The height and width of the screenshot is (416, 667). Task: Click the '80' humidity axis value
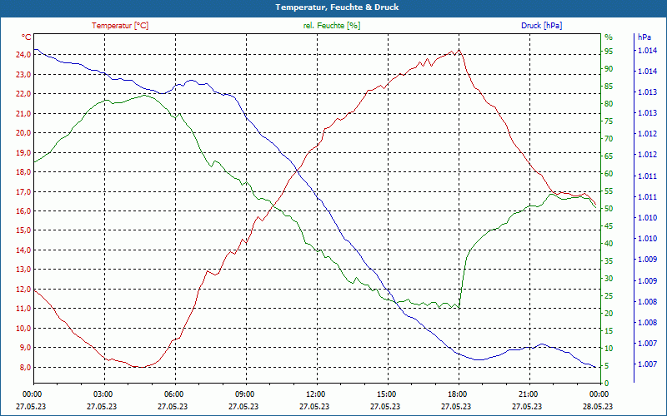(x=609, y=103)
